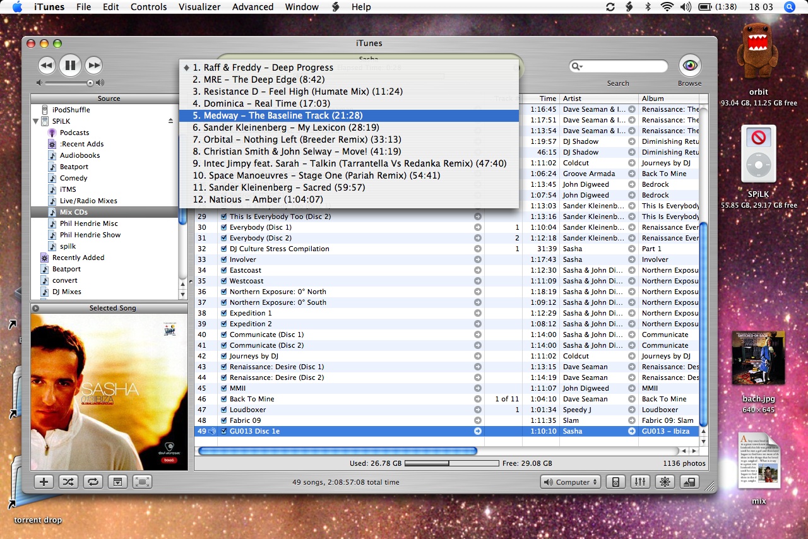808x539 pixels.
Task: Click the eject disc icon
Action: [x=689, y=482]
